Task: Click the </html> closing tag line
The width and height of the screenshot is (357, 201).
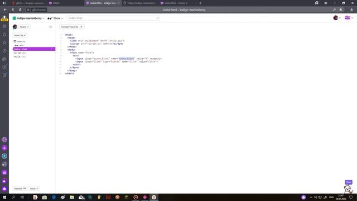Action: (69, 73)
